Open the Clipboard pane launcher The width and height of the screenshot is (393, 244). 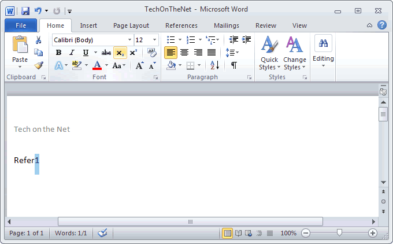(44, 77)
